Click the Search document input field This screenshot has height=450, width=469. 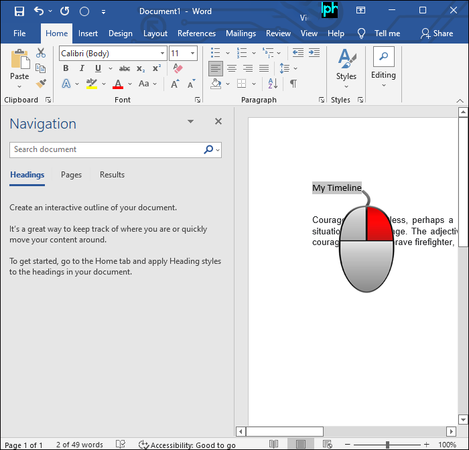pyautogui.click(x=107, y=149)
